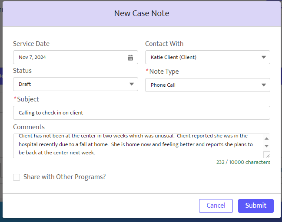Submit the new case note
The width and height of the screenshot is (282, 222).
256,206
